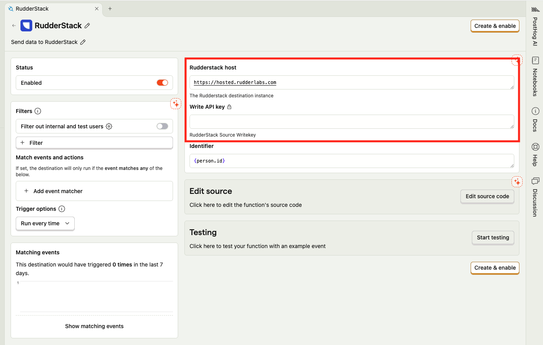Click the info icon beside Trigger options
Image resolution: width=543 pixels, height=345 pixels.
[x=62, y=209]
